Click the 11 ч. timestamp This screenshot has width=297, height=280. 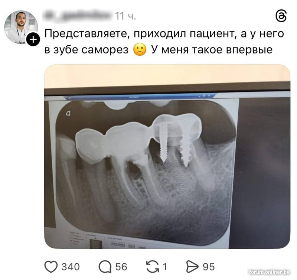[x=125, y=16]
